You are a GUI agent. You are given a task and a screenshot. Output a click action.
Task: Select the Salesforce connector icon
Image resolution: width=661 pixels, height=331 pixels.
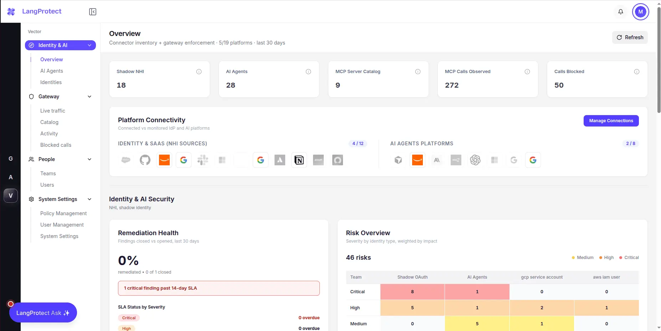[126, 160]
